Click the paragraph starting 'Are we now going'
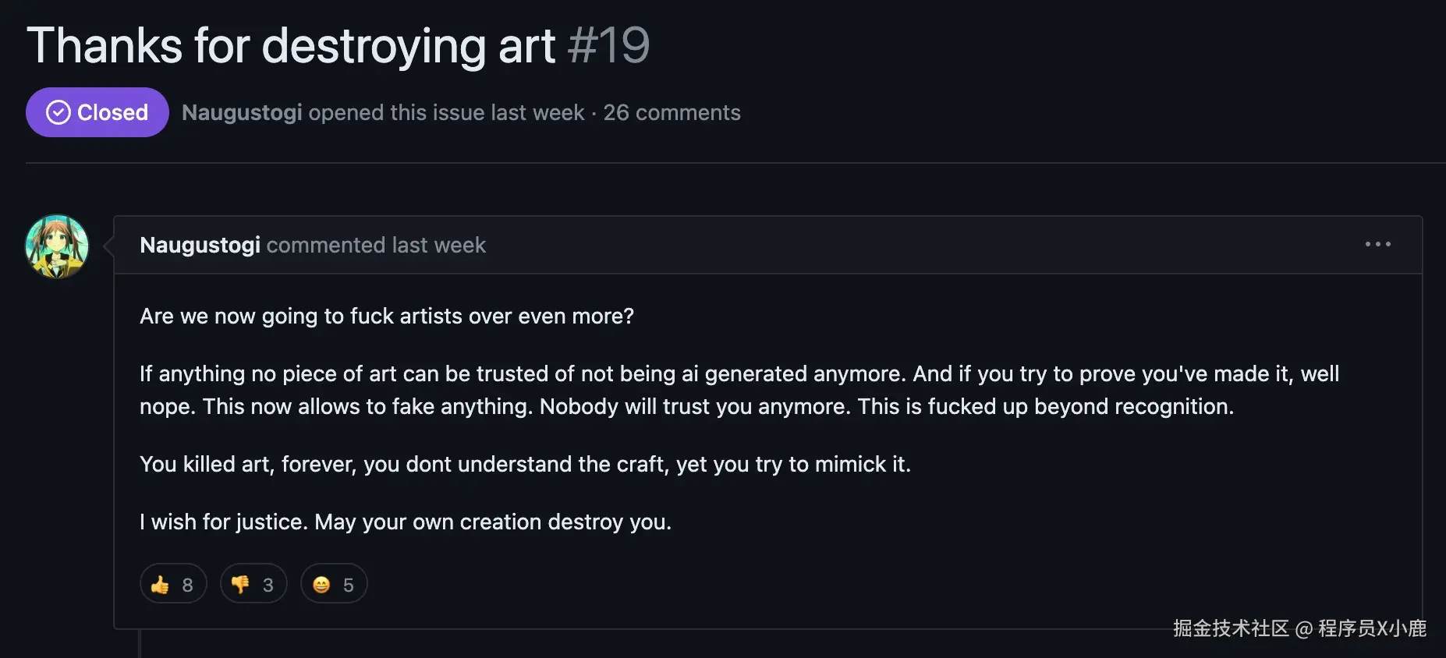This screenshot has width=1446, height=658. pyautogui.click(x=386, y=316)
